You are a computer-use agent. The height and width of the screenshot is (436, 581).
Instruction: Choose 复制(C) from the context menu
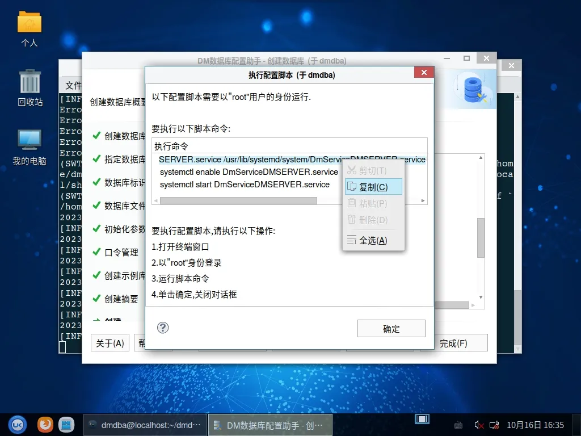coord(373,187)
